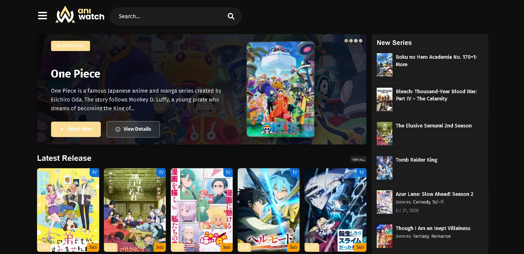Select the "Jul 21, 2026" release date
The image size is (524, 254).
(407, 210)
